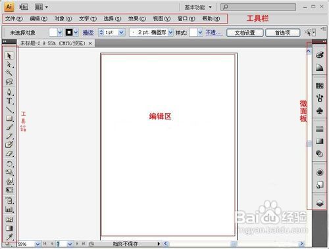Select the Column Graph tool

[9, 210]
